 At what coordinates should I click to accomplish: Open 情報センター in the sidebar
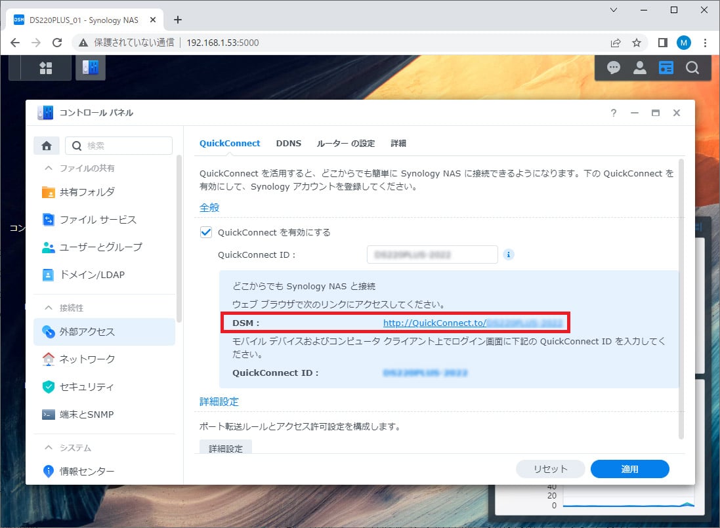click(x=104, y=471)
